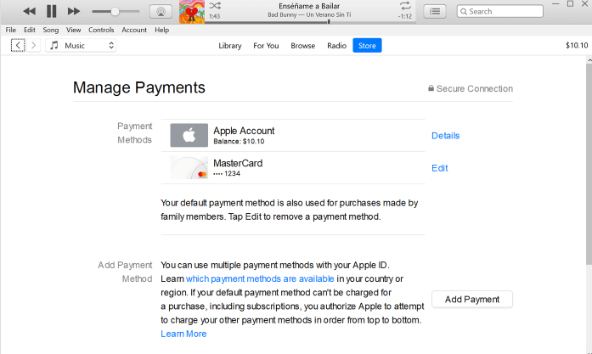Open the Up Next list button

click(x=435, y=11)
